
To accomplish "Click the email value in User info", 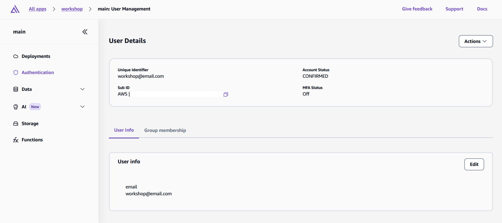I will tap(148, 194).
